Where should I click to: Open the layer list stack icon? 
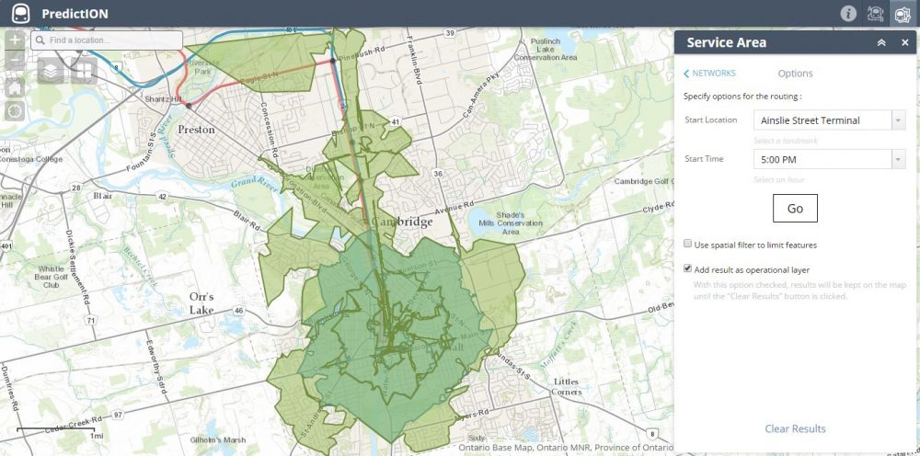coord(51,71)
